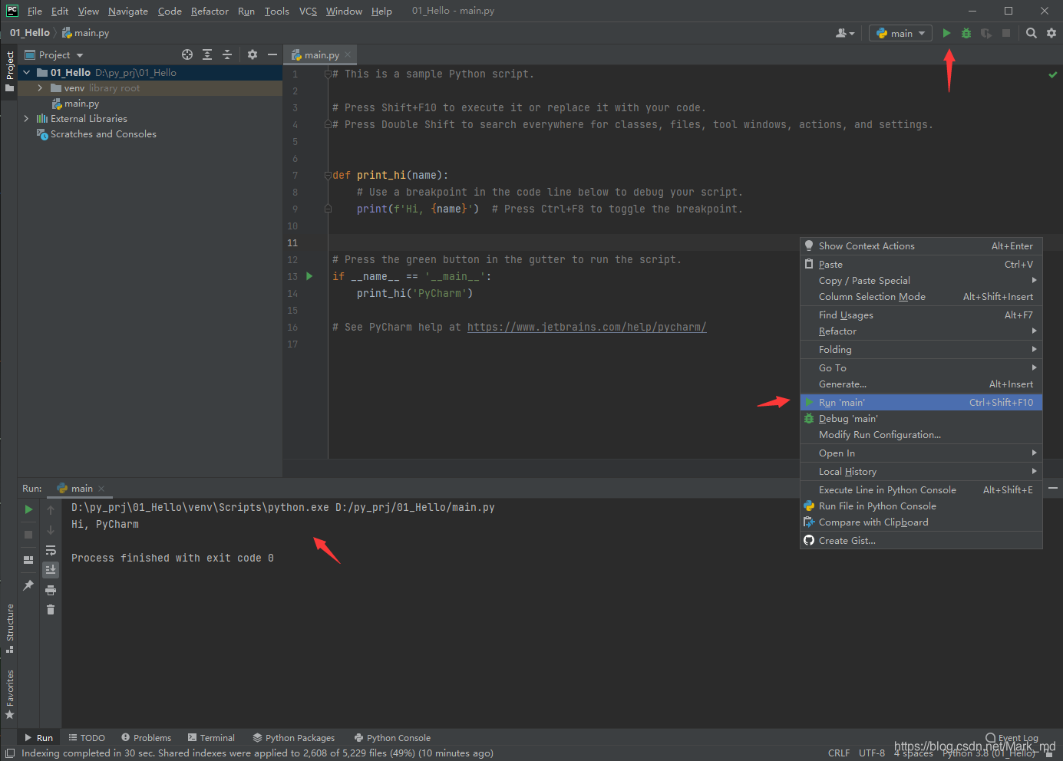Collapse all items in Project panel
Image resolution: width=1063 pixels, height=761 pixels.
tap(227, 54)
